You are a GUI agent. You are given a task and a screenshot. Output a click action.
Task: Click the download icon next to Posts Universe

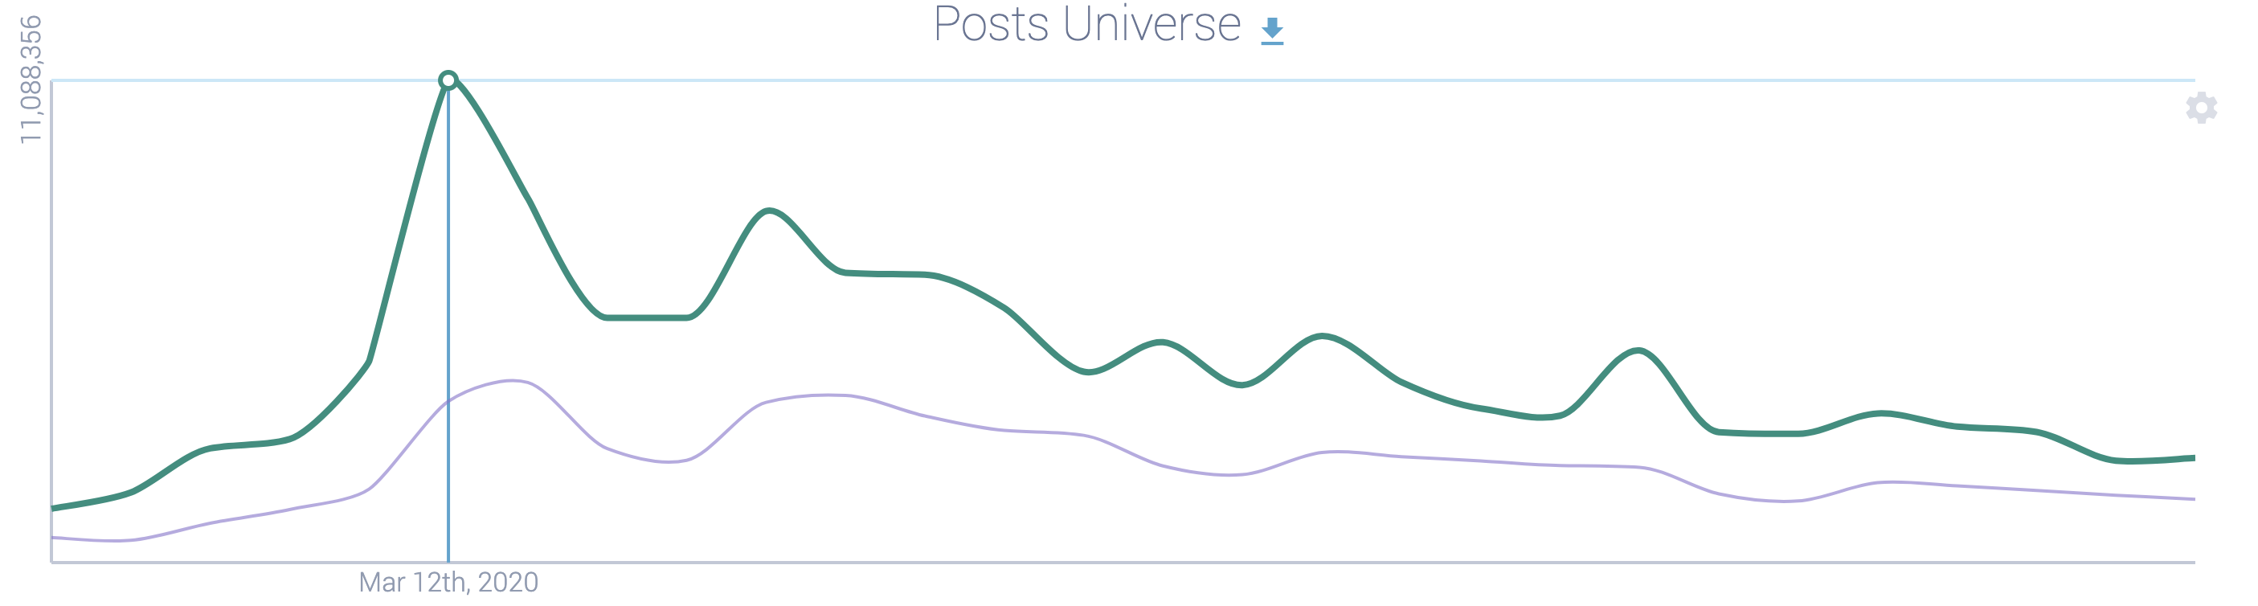(x=1273, y=31)
